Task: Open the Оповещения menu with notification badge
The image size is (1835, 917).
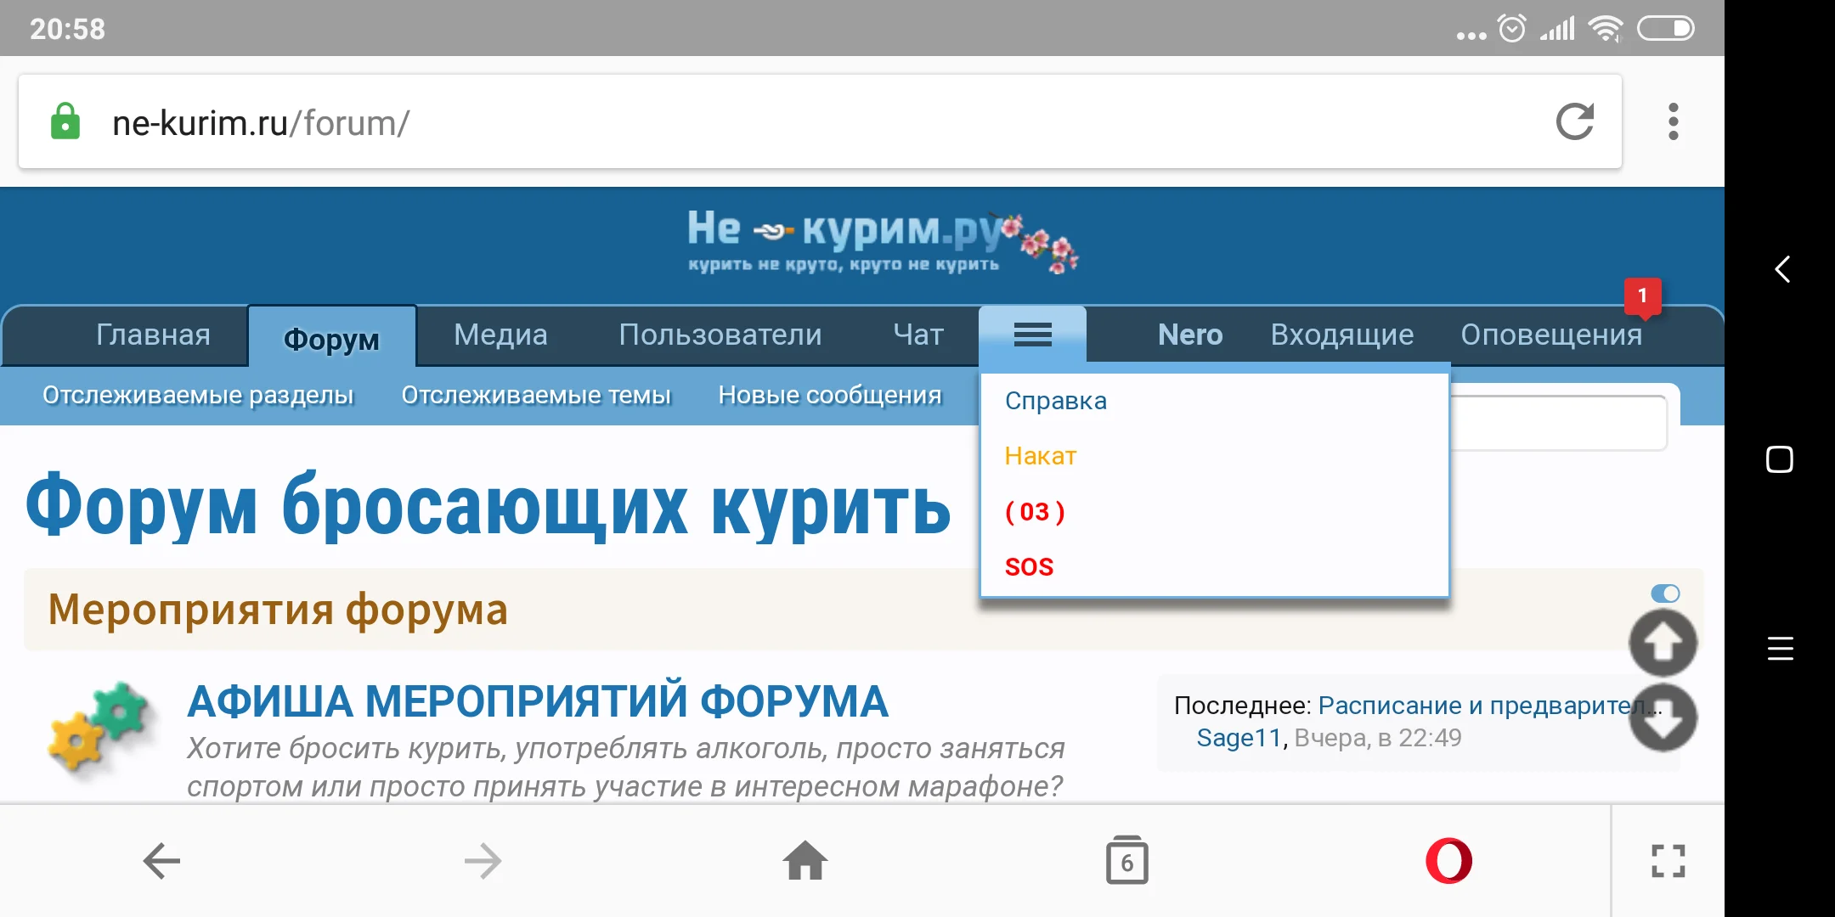Action: (x=1552, y=335)
